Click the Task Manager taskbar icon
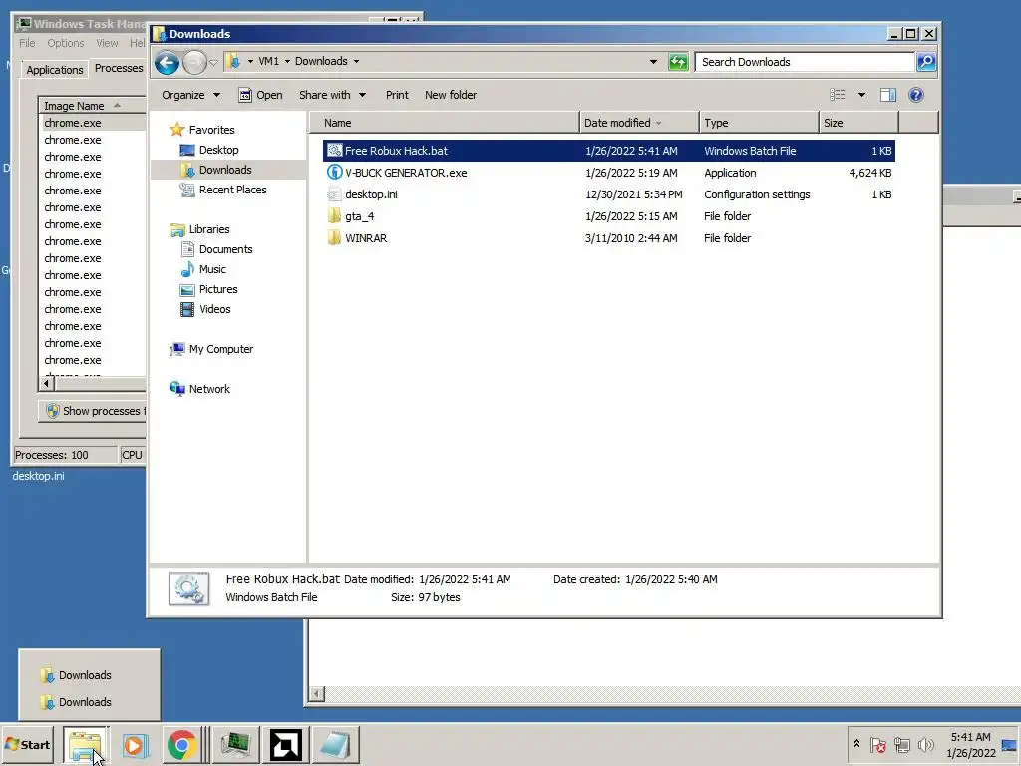This screenshot has height=766, width=1021. (x=235, y=745)
